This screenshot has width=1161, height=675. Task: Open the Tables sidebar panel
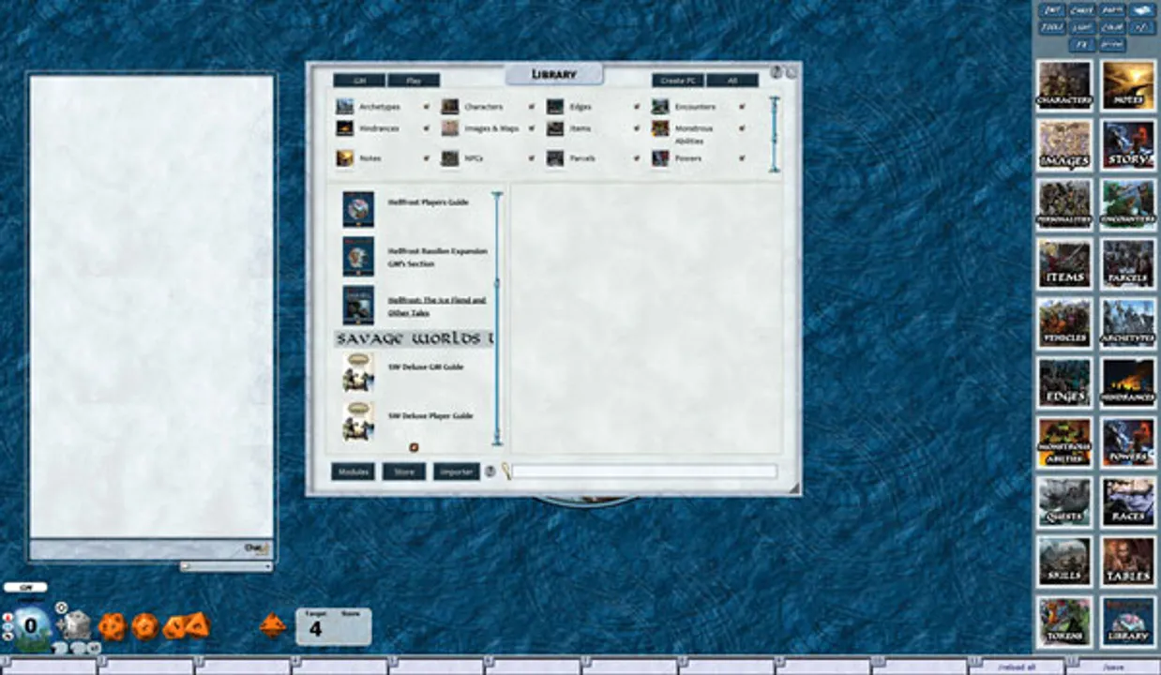1128,561
